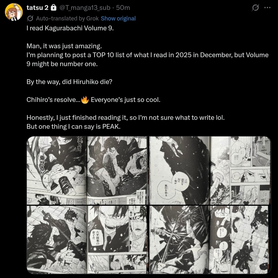Click the fire emoji in the tweet
Viewport: 278px width, 278px height.
(x=85, y=100)
